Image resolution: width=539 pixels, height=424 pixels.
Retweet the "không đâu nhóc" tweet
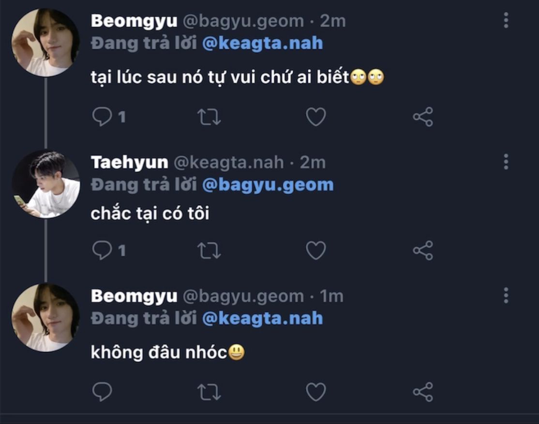point(209,392)
